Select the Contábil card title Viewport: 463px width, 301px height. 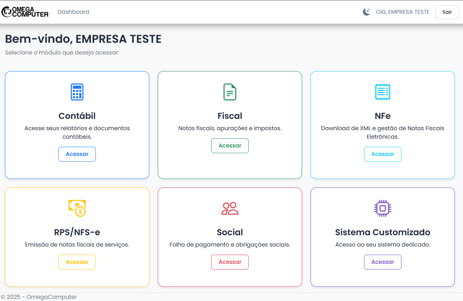[77, 116]
